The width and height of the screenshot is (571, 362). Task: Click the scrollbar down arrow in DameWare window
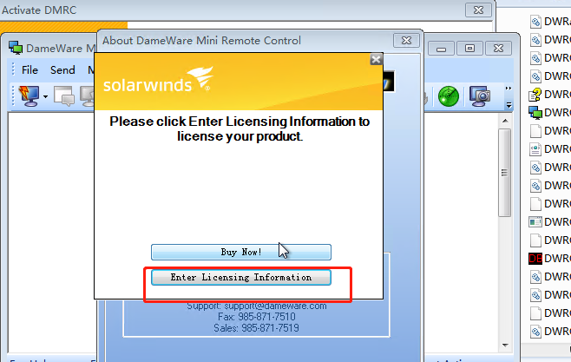click(505, 346)
